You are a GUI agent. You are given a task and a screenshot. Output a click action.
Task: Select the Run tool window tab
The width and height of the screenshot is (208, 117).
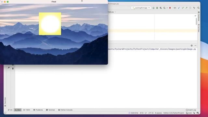point(18,110)
